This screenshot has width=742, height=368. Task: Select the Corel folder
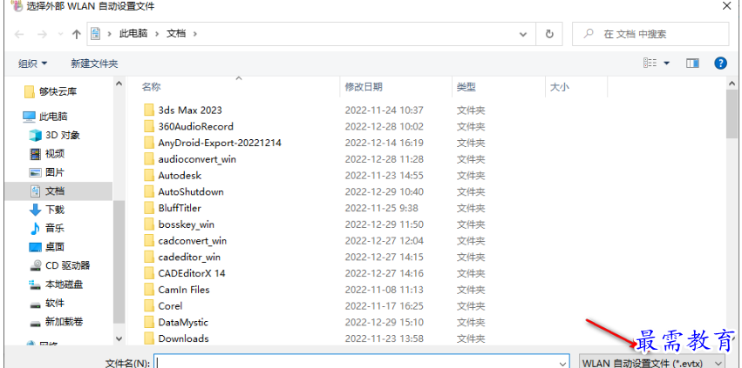(x=170, y=306)
